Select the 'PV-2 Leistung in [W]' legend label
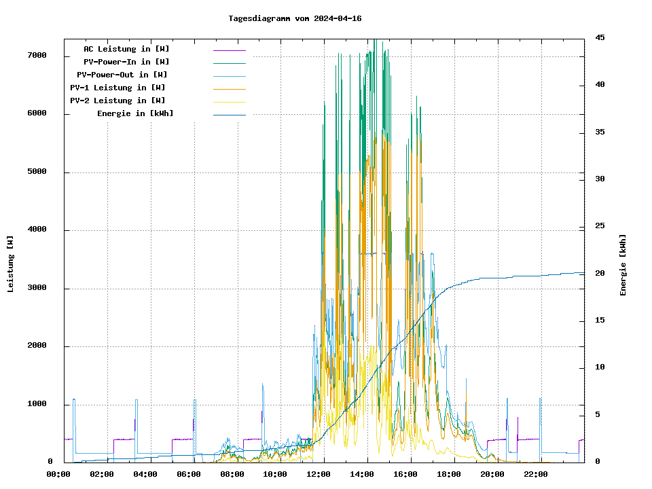This screenshot has width=652, height=489. (x=117, y=101)
